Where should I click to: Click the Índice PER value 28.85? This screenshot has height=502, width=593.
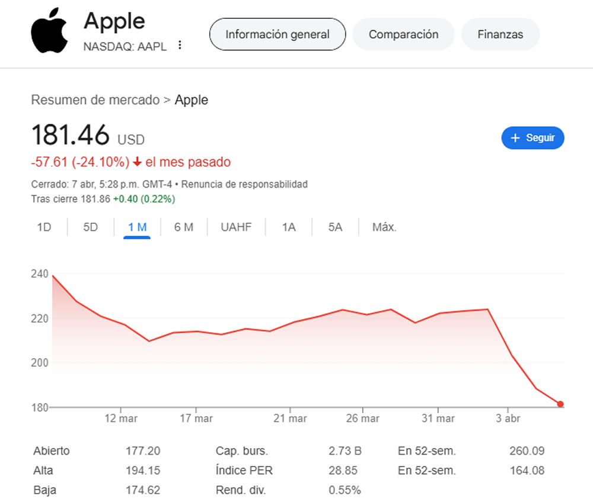tap(343, 470)
